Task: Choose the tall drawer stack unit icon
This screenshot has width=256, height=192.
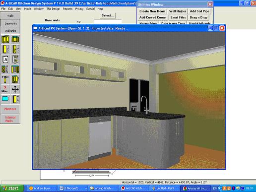Action: tap(15, 49)
